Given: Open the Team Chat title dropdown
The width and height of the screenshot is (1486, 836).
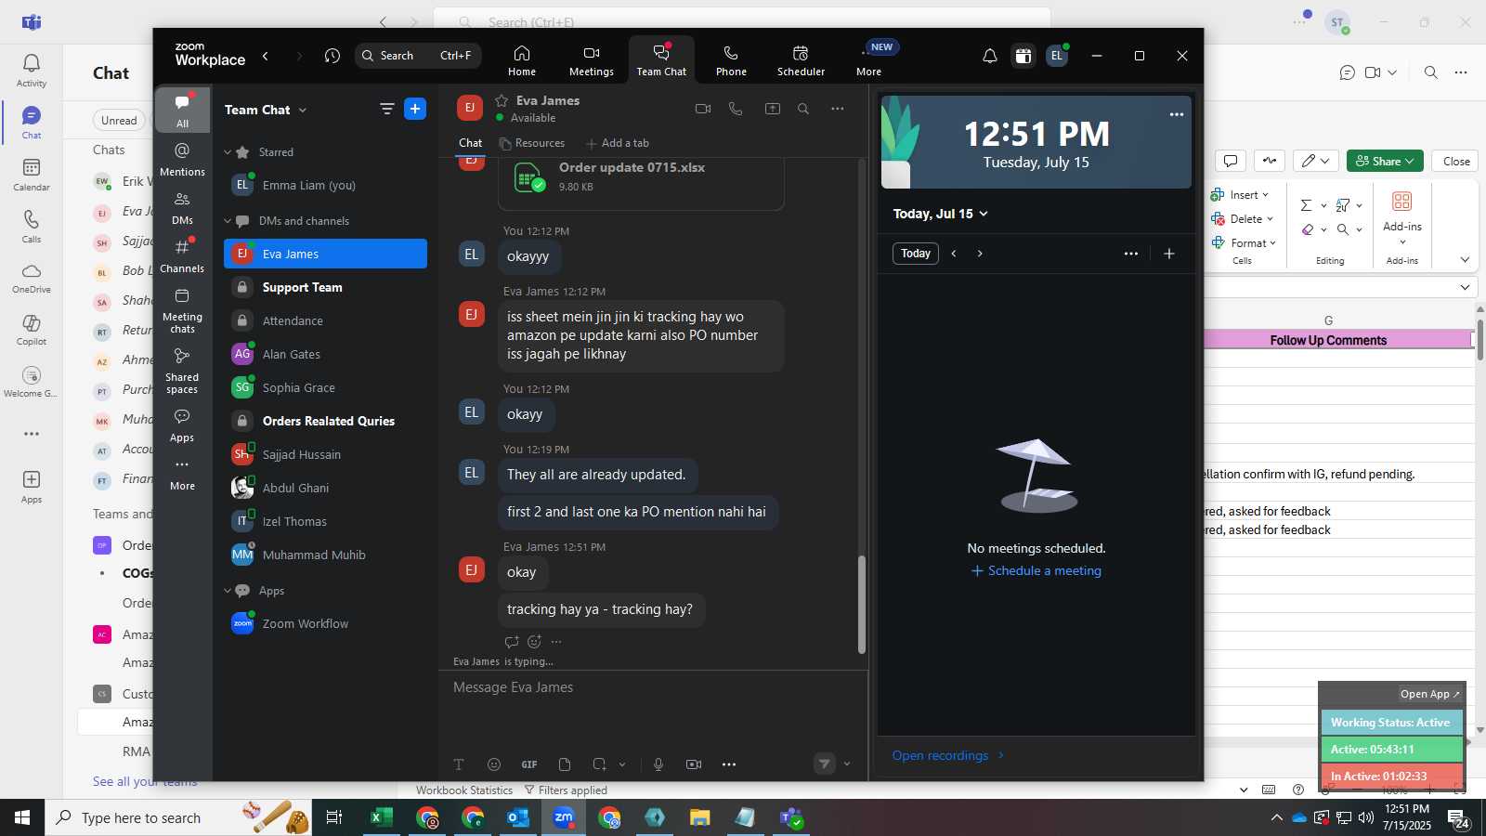Looking at the screenshot, I should [x=303, y=110].
